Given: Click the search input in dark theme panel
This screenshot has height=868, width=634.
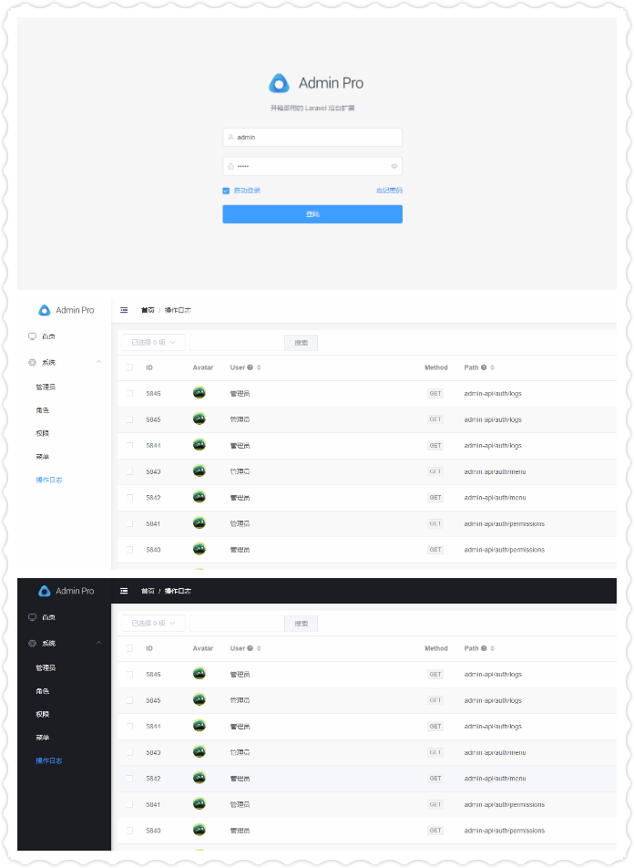Looking at the screenshot, I should click(238, 624).
